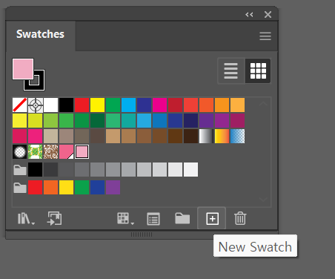Switch to thumbnail grid view
This screenshot has width=335, height=279.
[x=258, y=71]
